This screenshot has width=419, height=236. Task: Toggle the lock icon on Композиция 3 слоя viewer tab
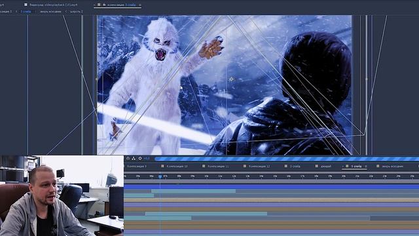105,5
